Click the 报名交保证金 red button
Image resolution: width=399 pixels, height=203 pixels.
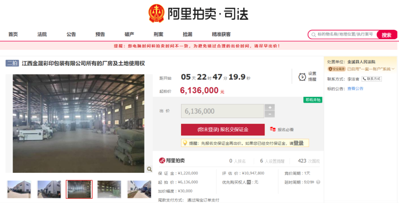coord(223,130)
